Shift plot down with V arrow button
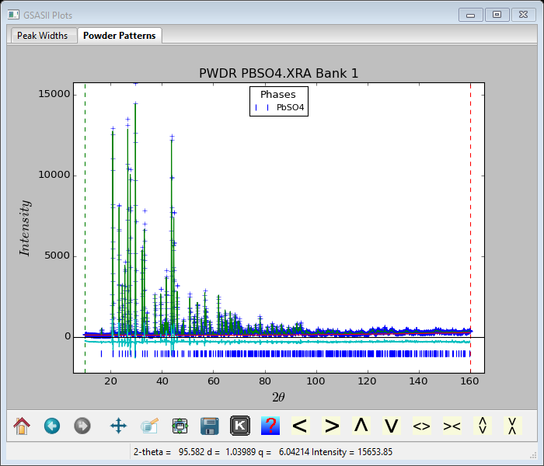 (x=392, y=426)
